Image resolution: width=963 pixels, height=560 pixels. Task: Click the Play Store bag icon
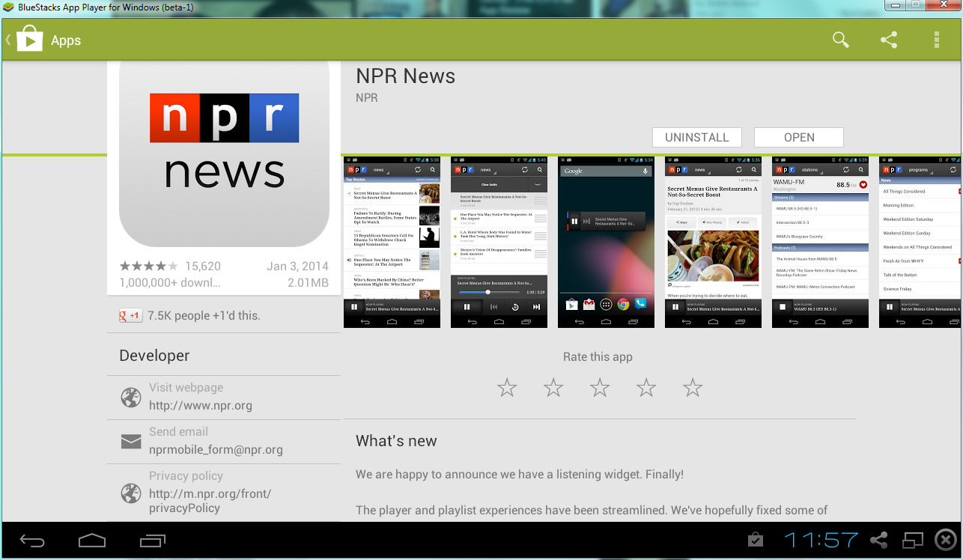(x=29, y=40)
